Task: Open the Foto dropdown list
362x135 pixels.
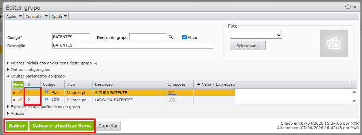Action: 256,35
